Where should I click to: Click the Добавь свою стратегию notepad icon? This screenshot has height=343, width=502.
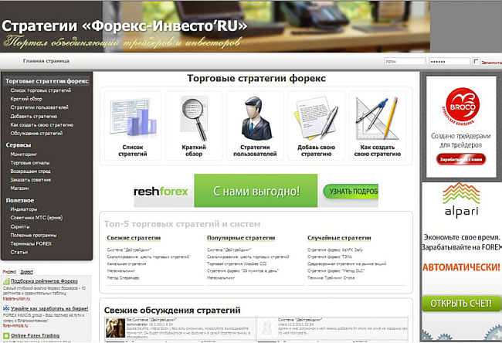(x=316, y=118)
